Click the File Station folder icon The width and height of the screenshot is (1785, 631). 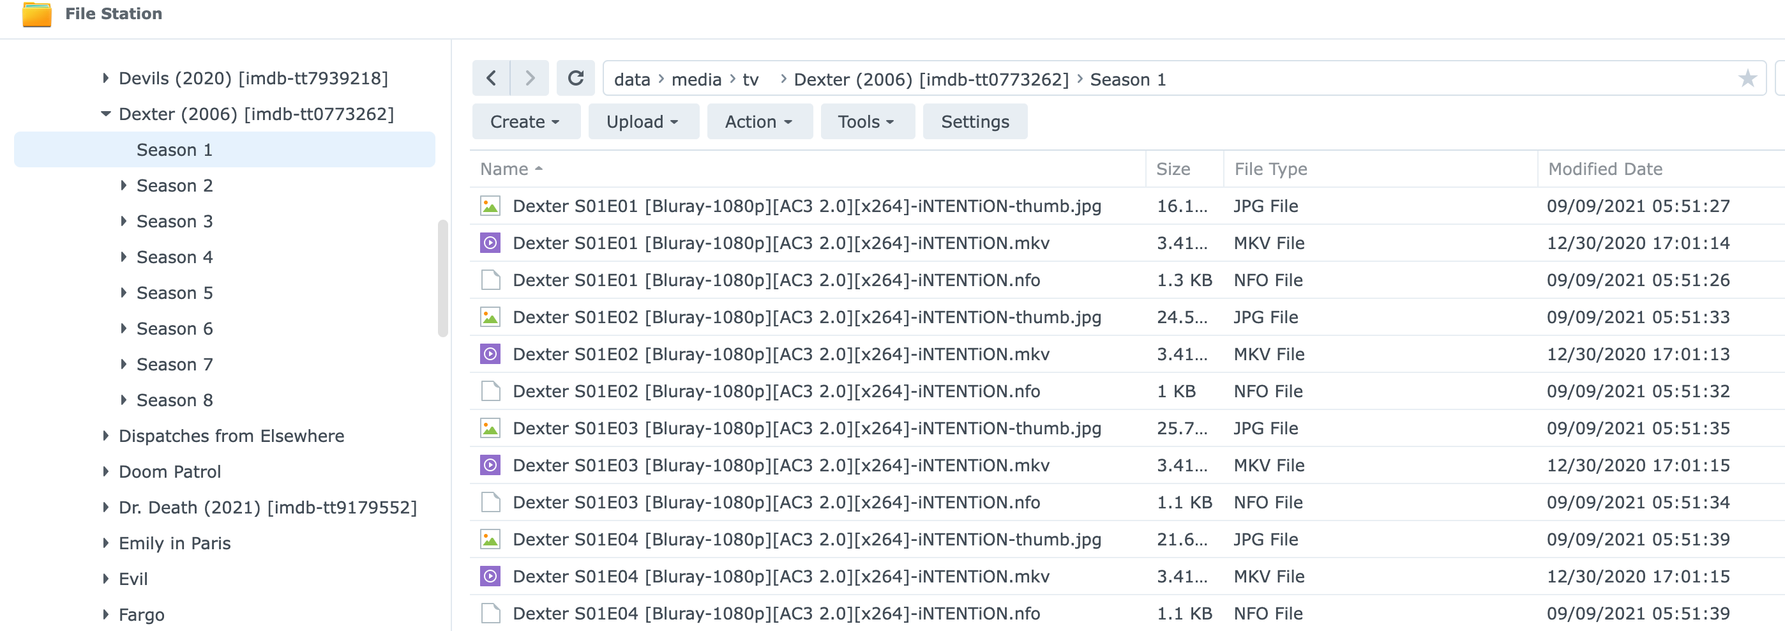click(37, 15)
